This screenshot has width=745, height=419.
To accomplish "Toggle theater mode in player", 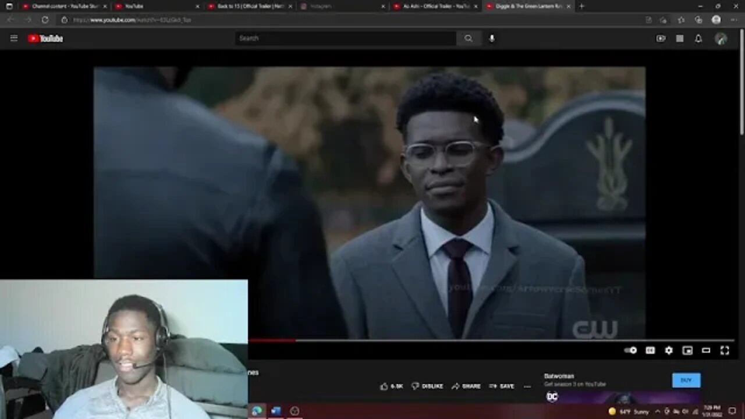I will (706, 350).
